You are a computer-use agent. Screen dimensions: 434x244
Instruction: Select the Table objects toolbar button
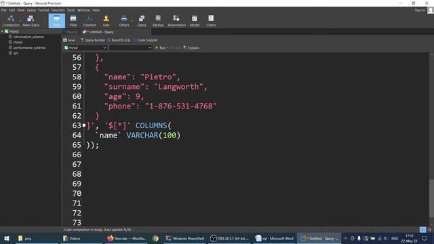(x=57, y=21)
